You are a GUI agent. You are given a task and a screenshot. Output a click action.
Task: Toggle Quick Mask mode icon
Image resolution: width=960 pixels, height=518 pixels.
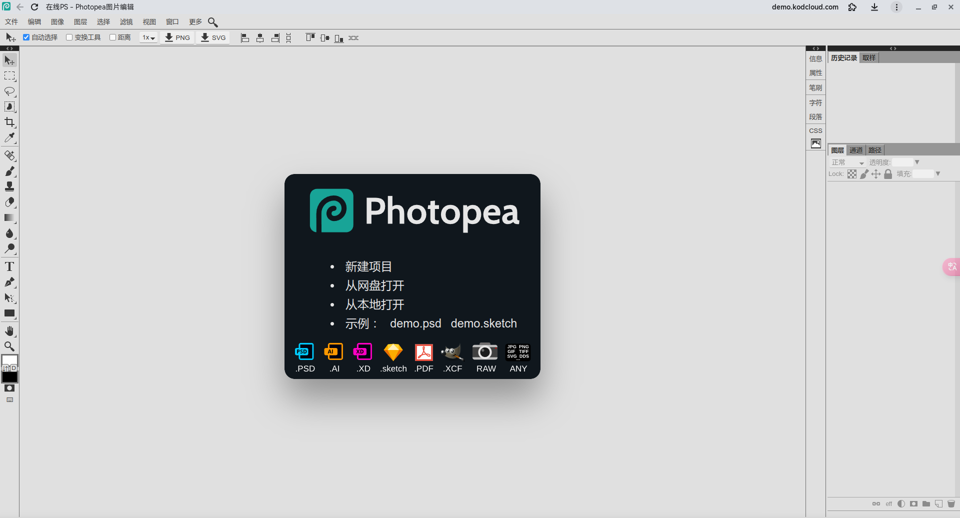[x=9, y=388]
